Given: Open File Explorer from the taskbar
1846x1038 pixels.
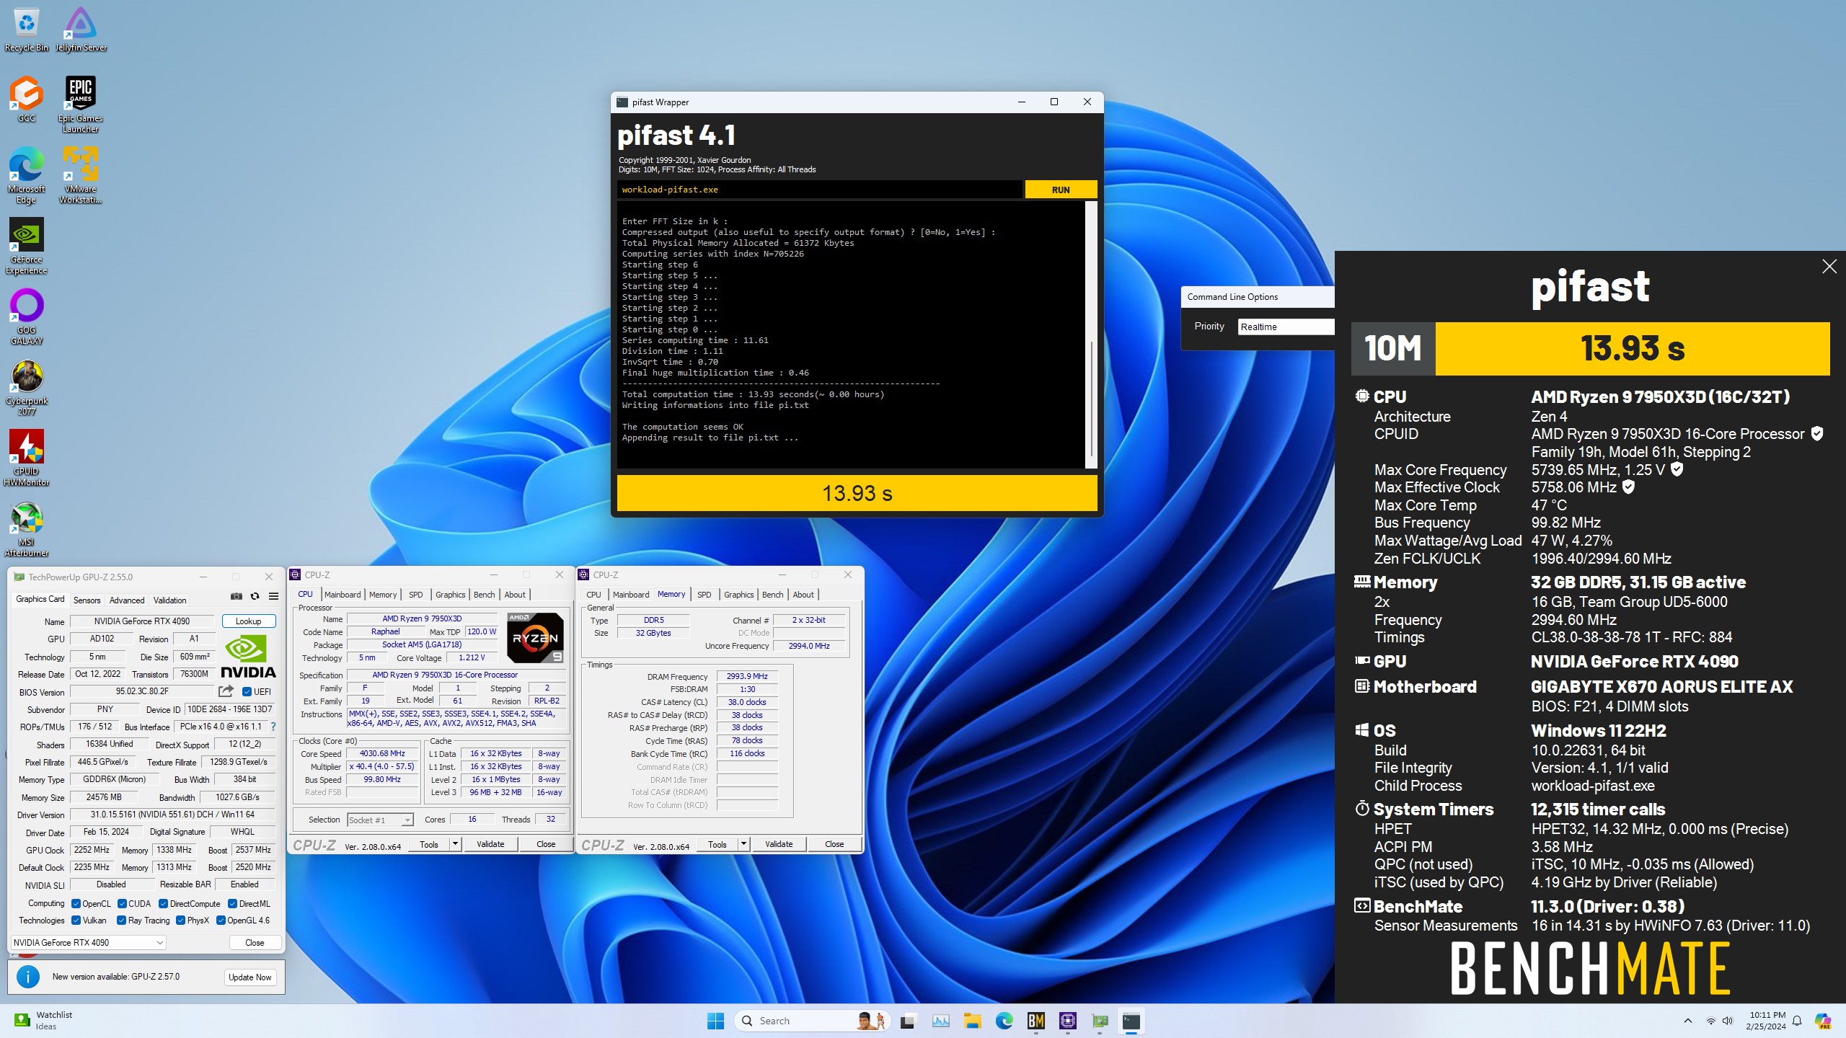Looking at the screenshot, I should (973, 1021).
